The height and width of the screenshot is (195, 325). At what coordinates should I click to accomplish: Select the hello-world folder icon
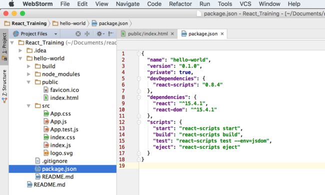29,58
